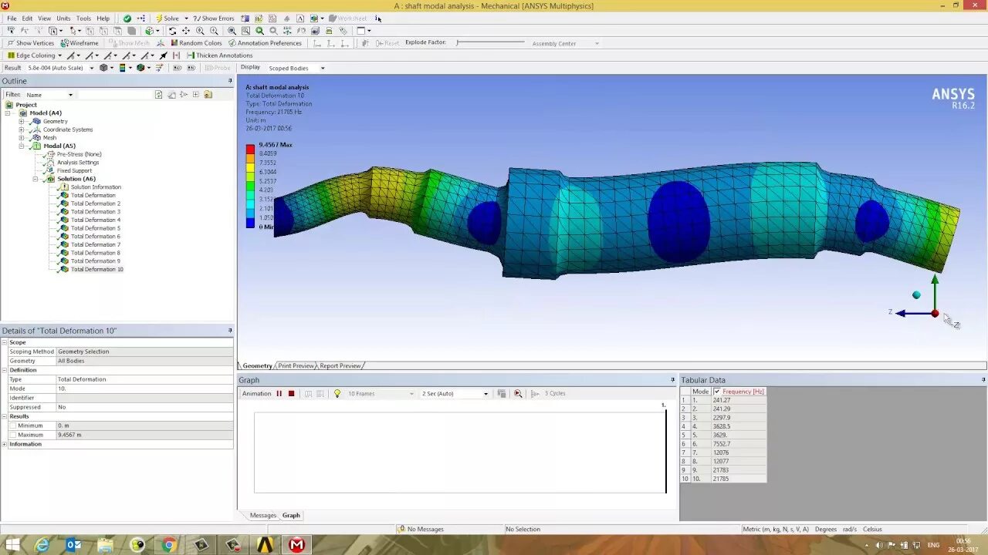
Task: Toggle the Maximum parameter checkbox
Action: [x=12, y=435]
